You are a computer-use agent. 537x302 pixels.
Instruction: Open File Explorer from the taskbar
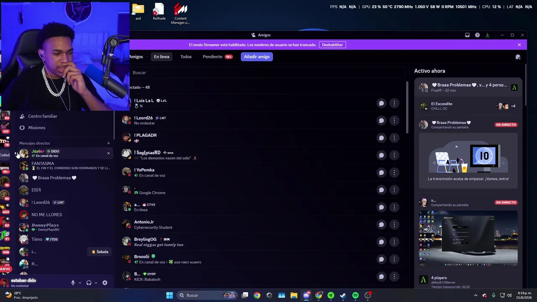coord(294,295)
